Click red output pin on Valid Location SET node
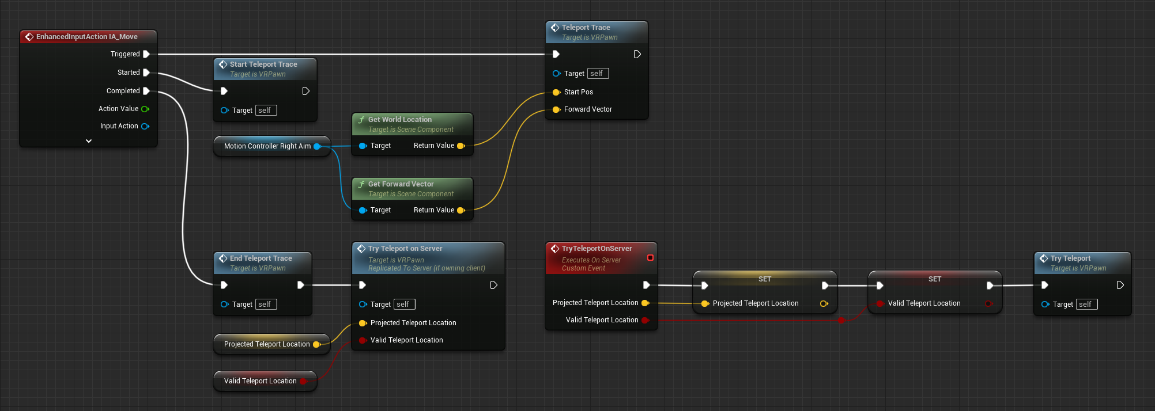Image resolution: width=1155 pixels, height=411 pixels. pyautogui.click(x=989, y=303)
